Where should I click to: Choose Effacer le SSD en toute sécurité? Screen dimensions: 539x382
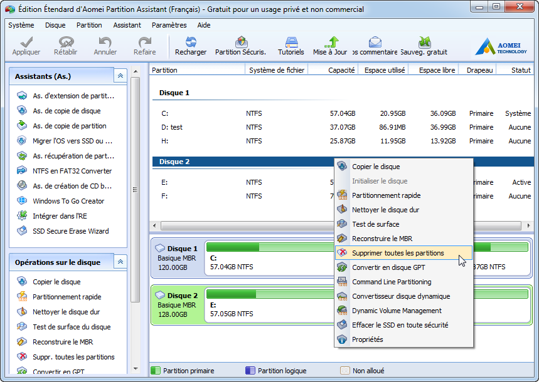click(403, 326)
